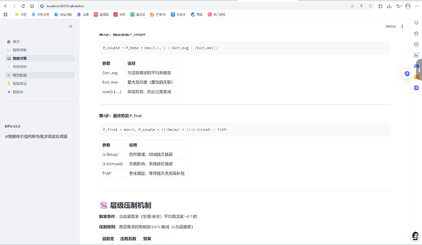The width and height of the screenshot is (422, 245).
Task: Click the (1-Decay) table cell
Action: click(113, 155)
